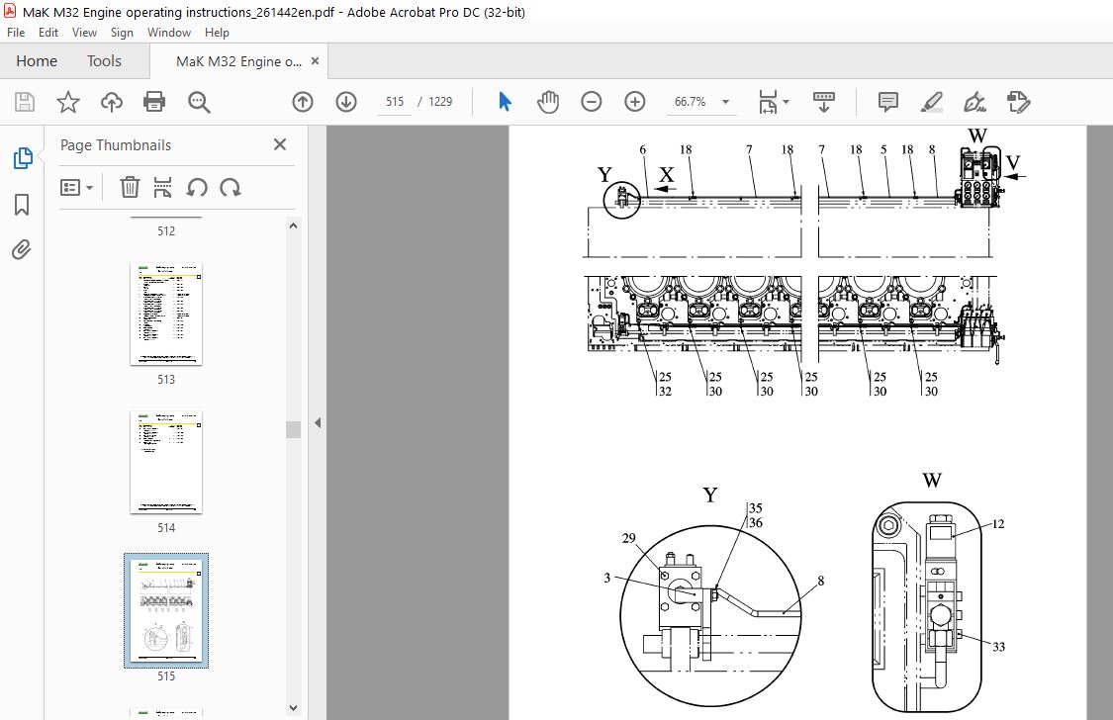The image size is (1113, 720).
Task: Upload file via cloud upload icon
Action: pyautogui.click(x=112, y=102)
